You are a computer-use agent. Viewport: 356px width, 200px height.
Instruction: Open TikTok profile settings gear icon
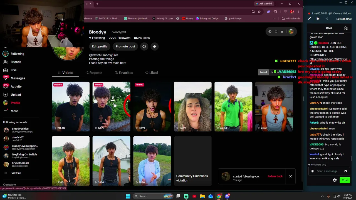pos(144,46)
